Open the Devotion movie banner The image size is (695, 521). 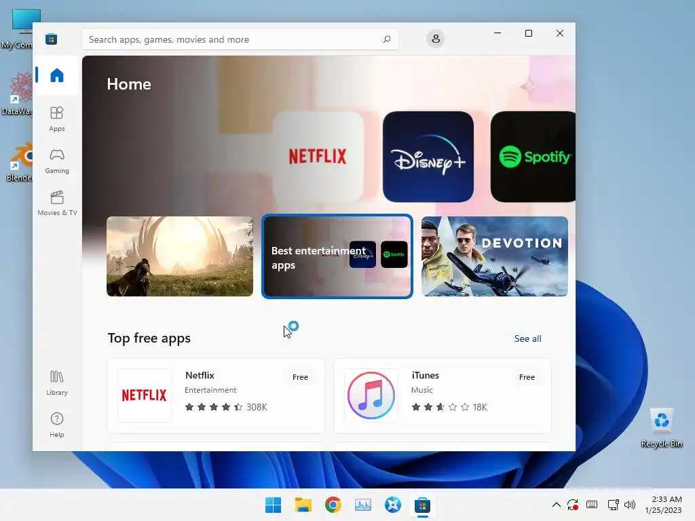[495, 256]
